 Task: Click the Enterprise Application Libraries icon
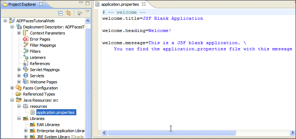click(x=32, y=130)
